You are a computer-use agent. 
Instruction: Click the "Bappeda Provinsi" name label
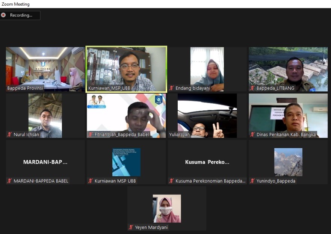tap(25, 88)
